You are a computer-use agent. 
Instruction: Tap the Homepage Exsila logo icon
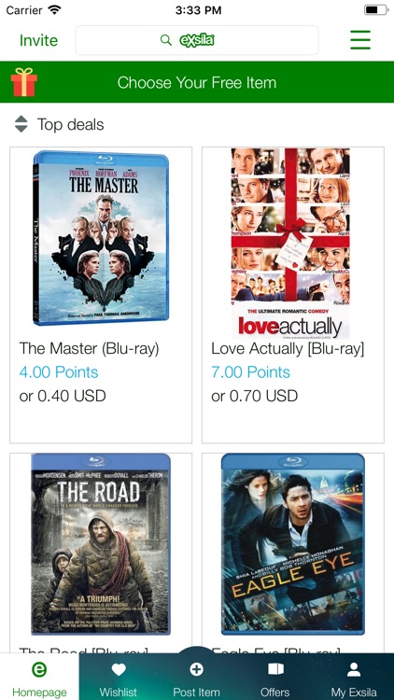pos(39,669)
